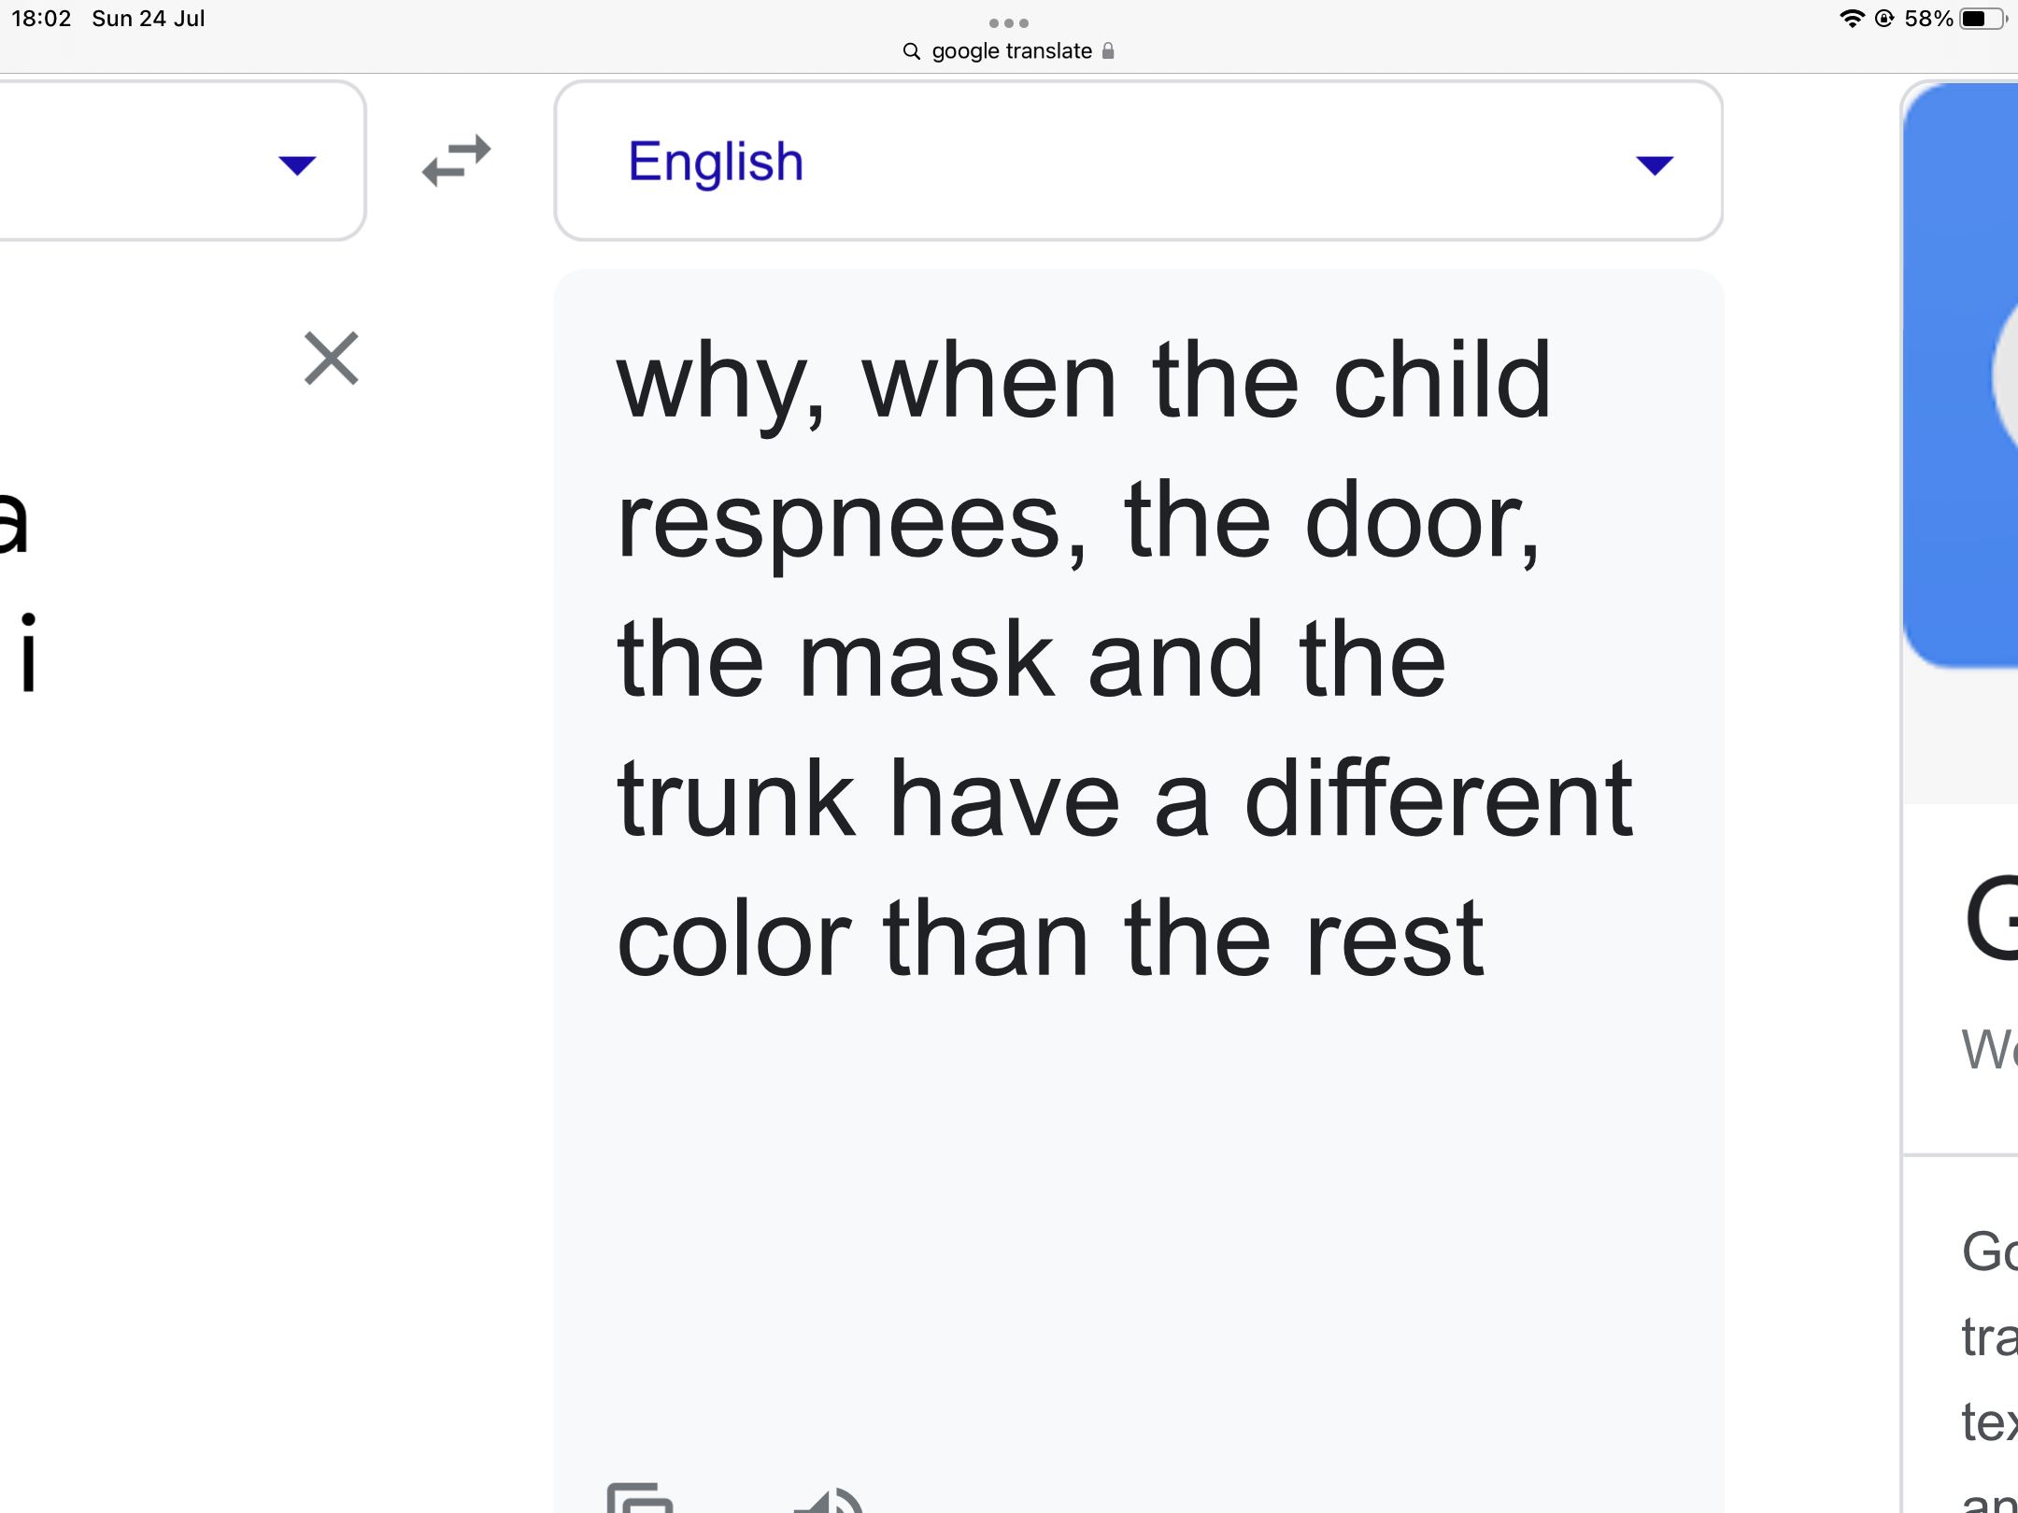2018x1513 pixels.
Task: Clear the source text with X
Action: 332,358
